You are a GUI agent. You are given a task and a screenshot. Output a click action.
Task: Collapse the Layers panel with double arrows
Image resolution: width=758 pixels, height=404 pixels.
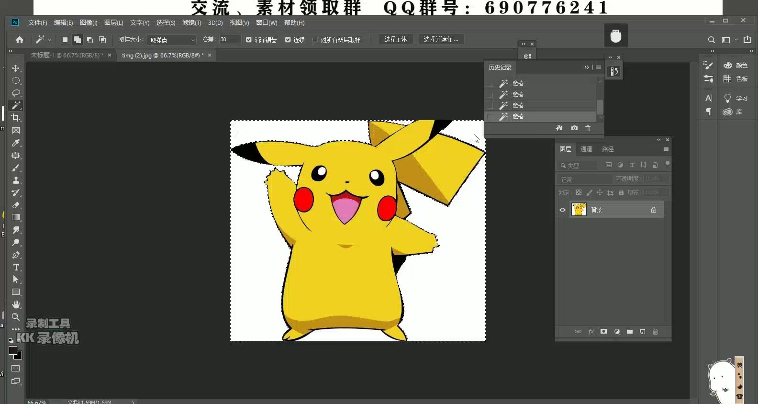[x=659, y=140]
